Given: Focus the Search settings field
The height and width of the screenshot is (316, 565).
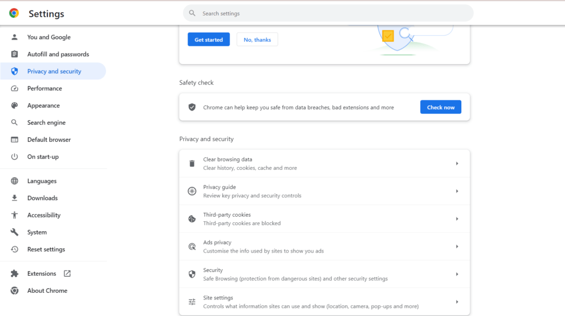Looking at the screenshot, I should point(328,13).
